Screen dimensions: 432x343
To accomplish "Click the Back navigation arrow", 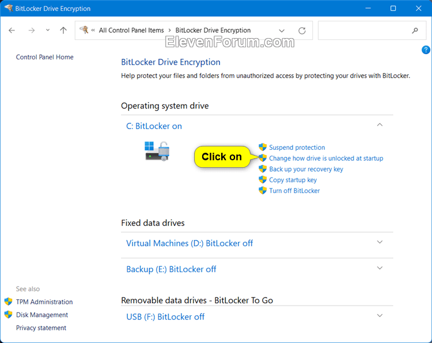I will 12,31.
